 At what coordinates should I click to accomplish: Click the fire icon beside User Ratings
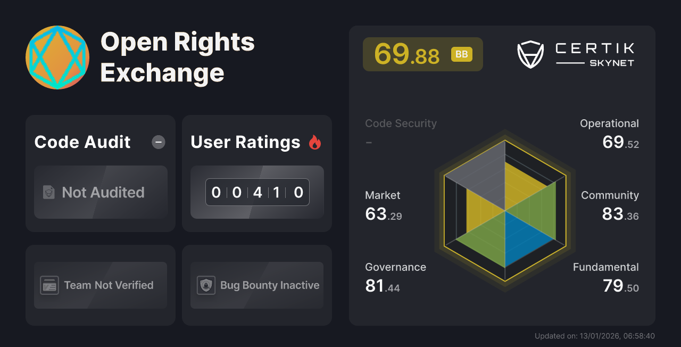(315, 142)
